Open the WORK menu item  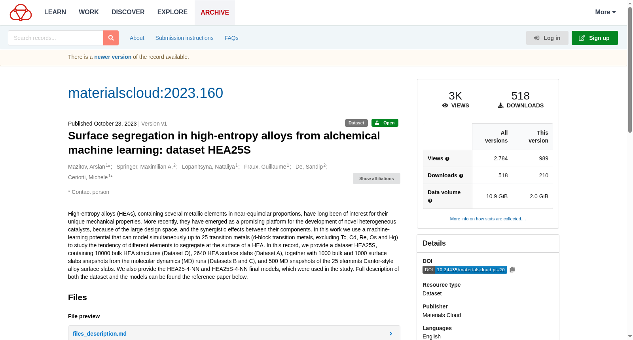(89, 12)
